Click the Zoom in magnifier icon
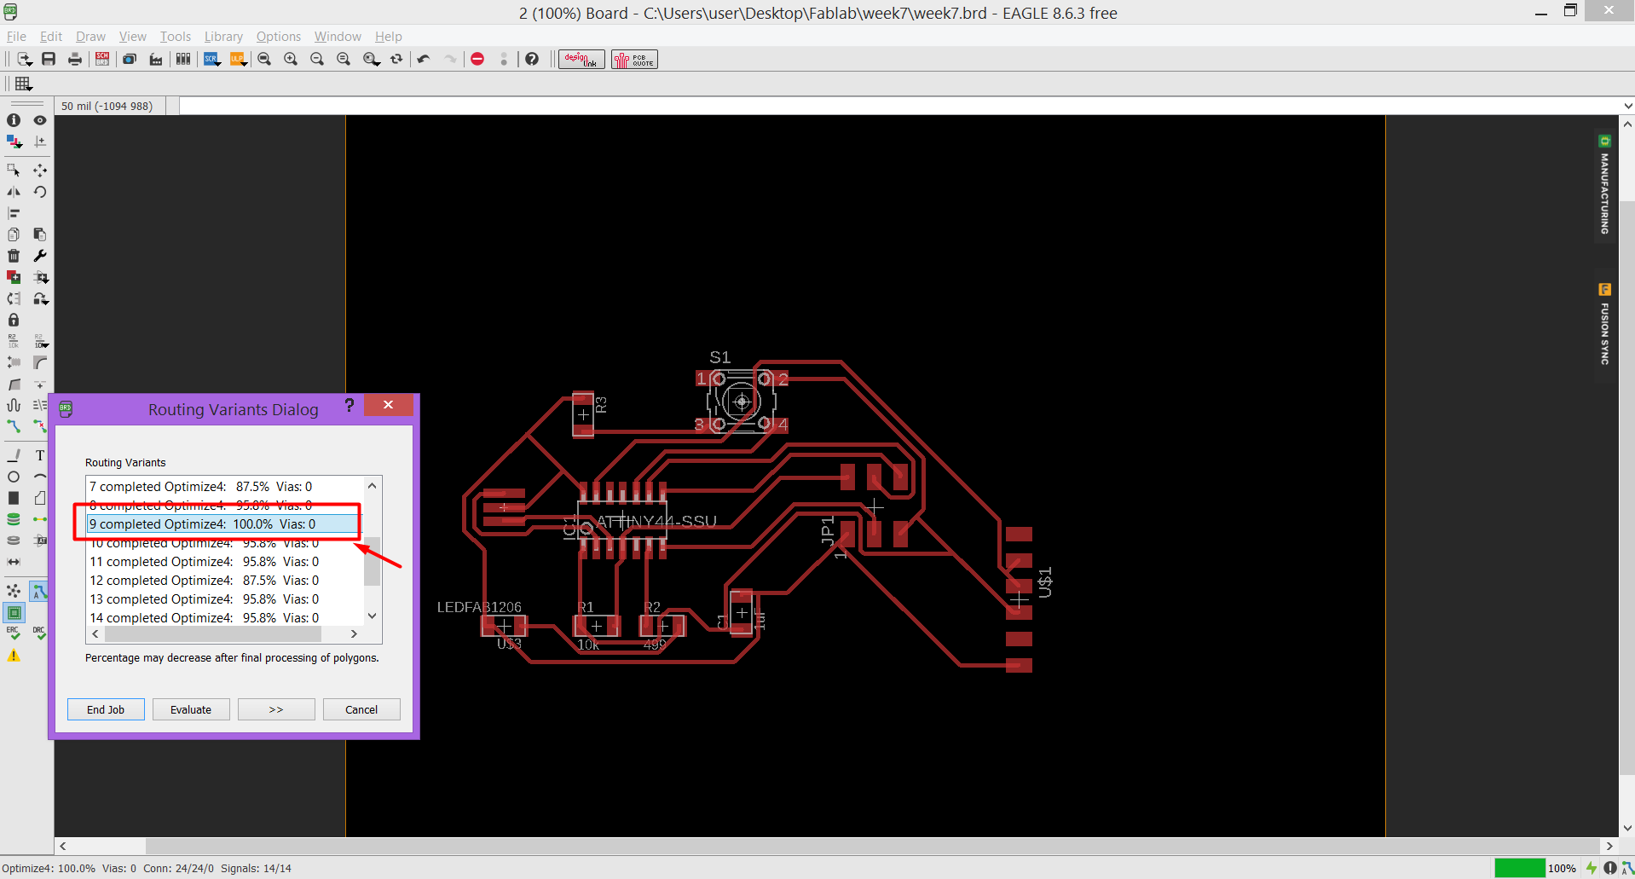The height and width of the screenshot is (879, 1635). (291, 59)
